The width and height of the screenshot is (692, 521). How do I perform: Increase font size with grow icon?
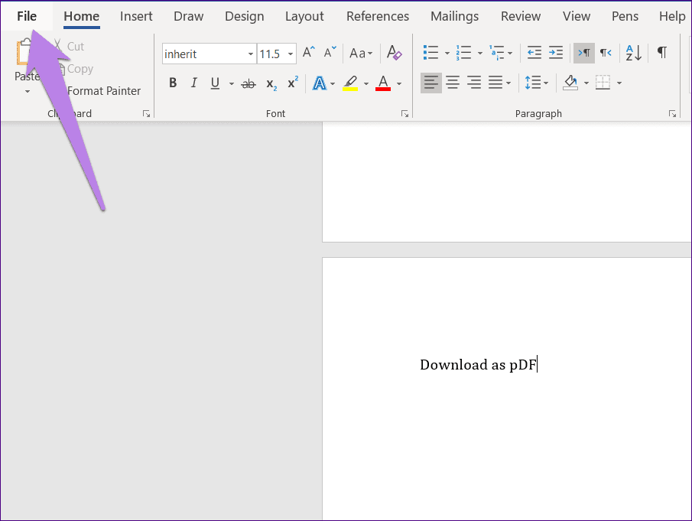point(308,53)
